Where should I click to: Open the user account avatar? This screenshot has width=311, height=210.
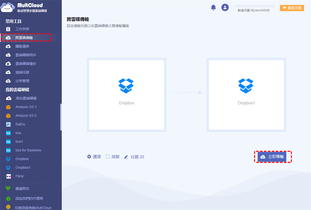click(225, 7)
